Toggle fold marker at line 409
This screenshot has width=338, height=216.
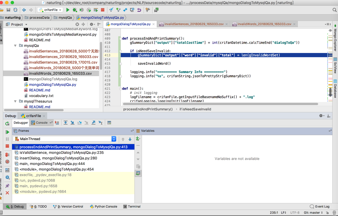click(x=120, y=38)
